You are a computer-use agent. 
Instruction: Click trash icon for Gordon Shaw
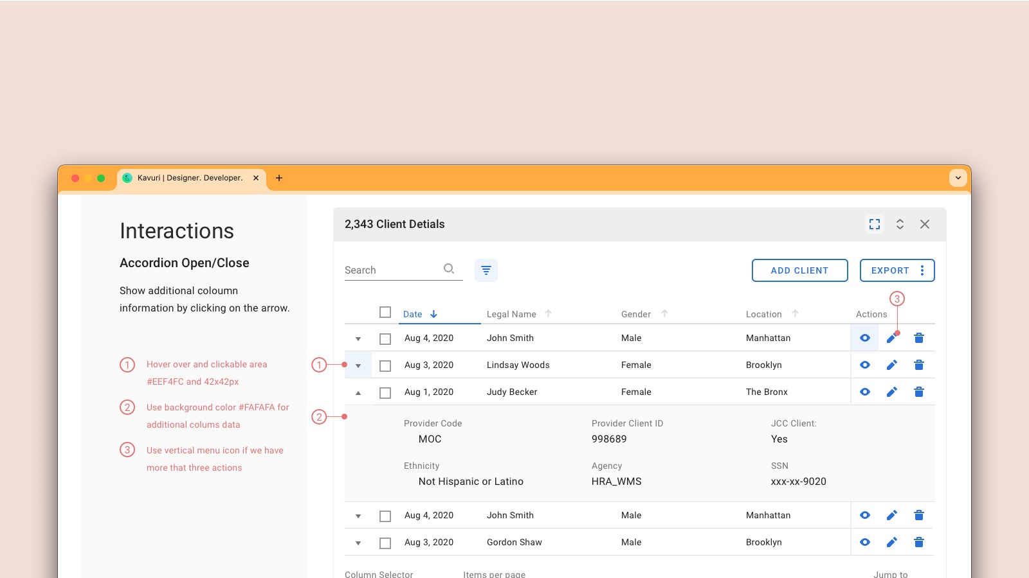coord(918,543)
